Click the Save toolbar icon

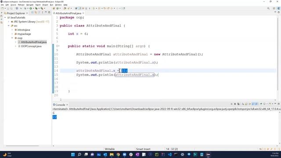tap(8, 8)
